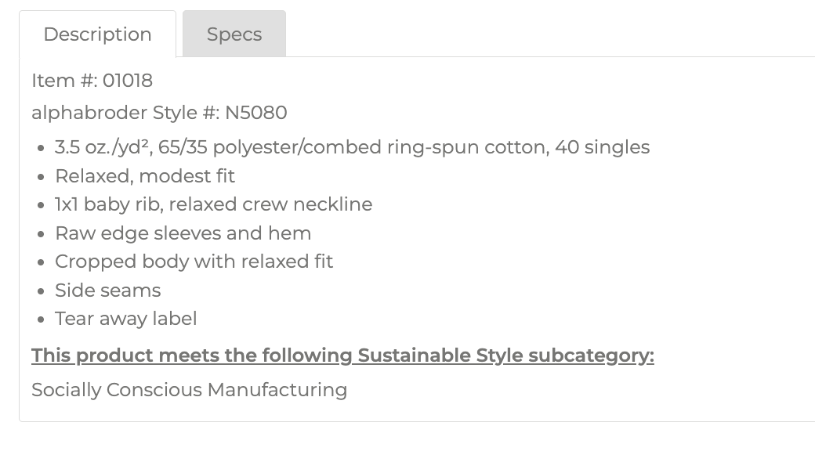This screenshot has width=815, height=462.
Task: Click the underlined Sustainable Style subcategory heading
Action: coord(342,356)
